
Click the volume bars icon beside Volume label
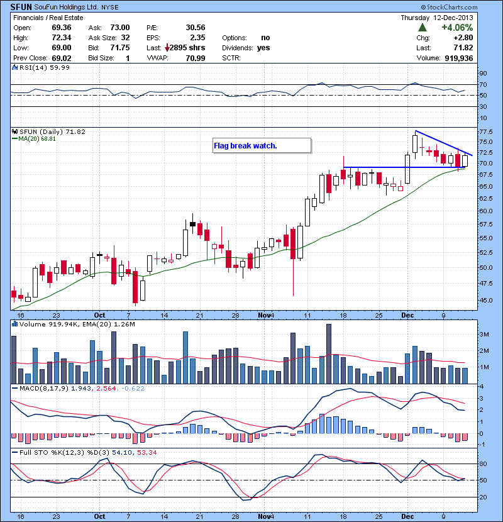point(14,324)
